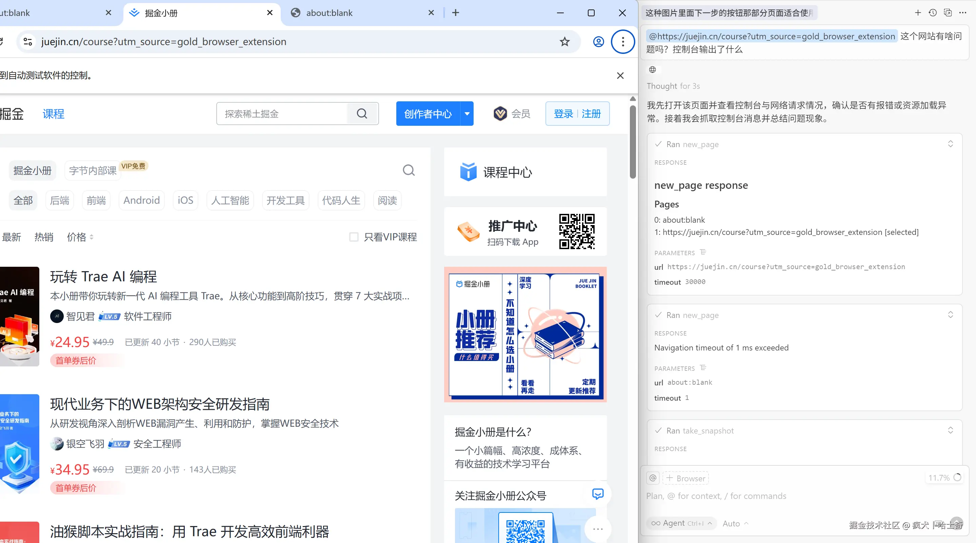This screenshot has width=976, height=543.
Task: Expand first Ran new_page result block
Action: pos(950,144)
